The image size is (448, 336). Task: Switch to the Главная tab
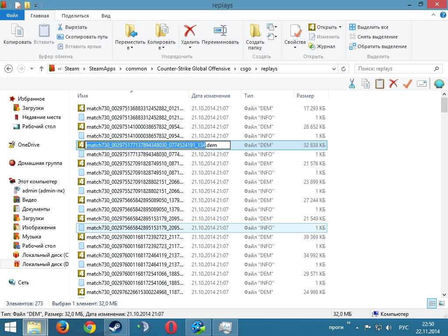pos(40,16)
